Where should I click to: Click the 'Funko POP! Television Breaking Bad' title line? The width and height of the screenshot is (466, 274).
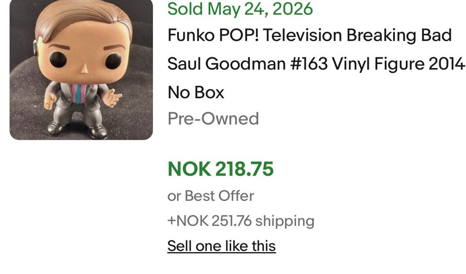(309, 35)
